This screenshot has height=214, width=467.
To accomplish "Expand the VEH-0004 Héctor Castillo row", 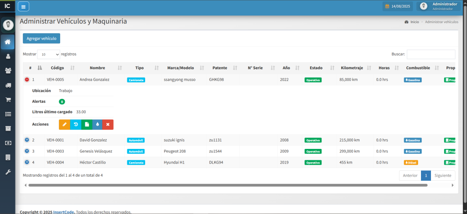I will point(26,162).
